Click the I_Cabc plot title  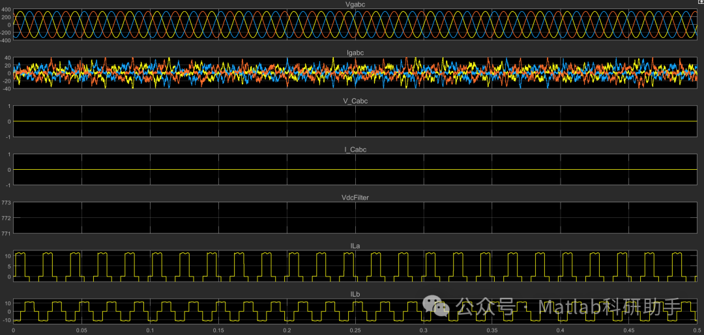[355, 150]
